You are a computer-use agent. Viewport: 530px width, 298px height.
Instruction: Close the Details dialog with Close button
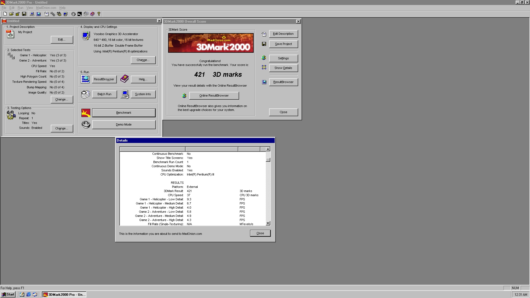[x=260, y=233]
